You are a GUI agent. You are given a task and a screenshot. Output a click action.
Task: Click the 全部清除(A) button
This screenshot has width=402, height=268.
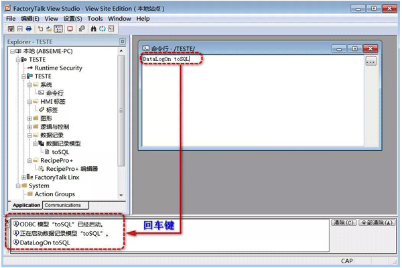(x=377, y=222)
